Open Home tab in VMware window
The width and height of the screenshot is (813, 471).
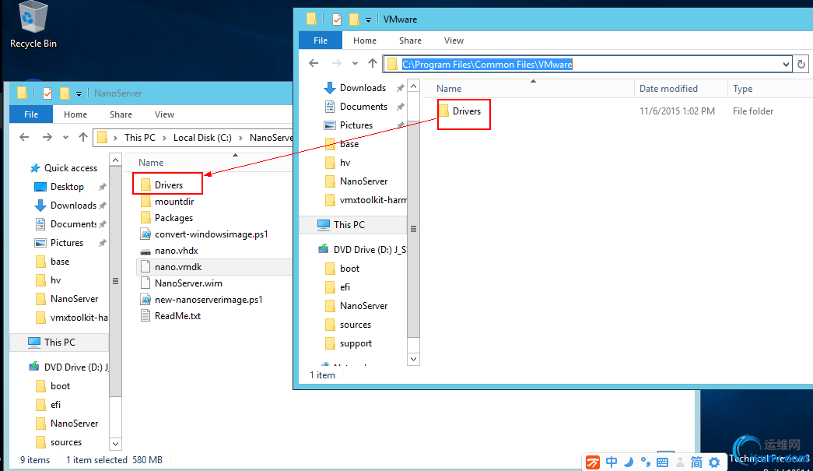(x=365, y=40)
